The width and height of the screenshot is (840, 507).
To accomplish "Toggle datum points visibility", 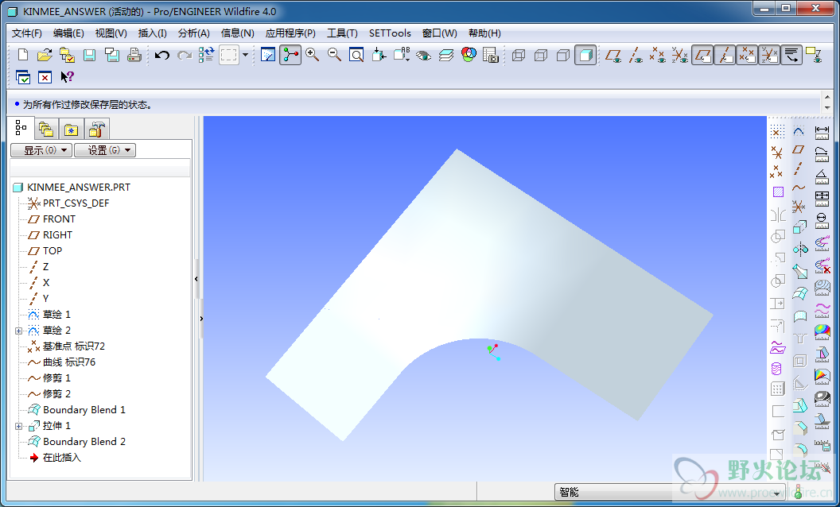I will click(x=658, y=55).
